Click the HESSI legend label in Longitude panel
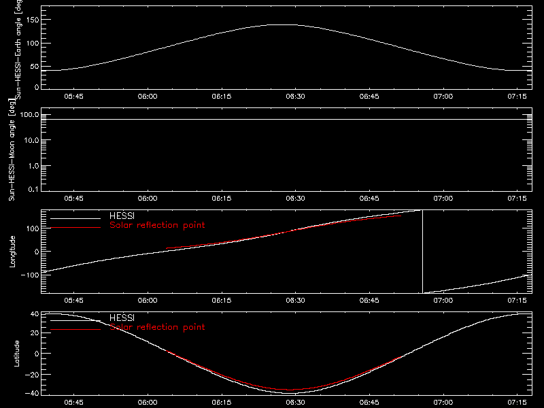The width and height of the screenshot is (544, 408). 122,216
